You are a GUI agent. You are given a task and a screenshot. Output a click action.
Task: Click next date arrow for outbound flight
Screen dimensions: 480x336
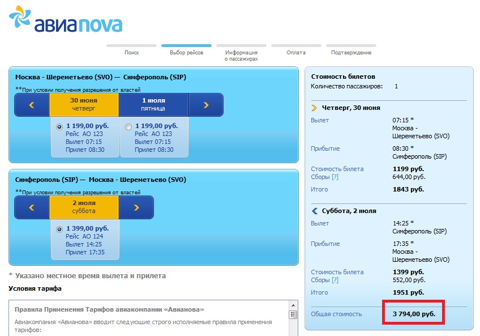(205, 105)
